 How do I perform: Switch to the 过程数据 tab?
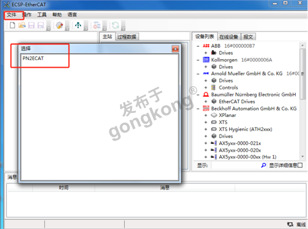(x=127, y=37)
